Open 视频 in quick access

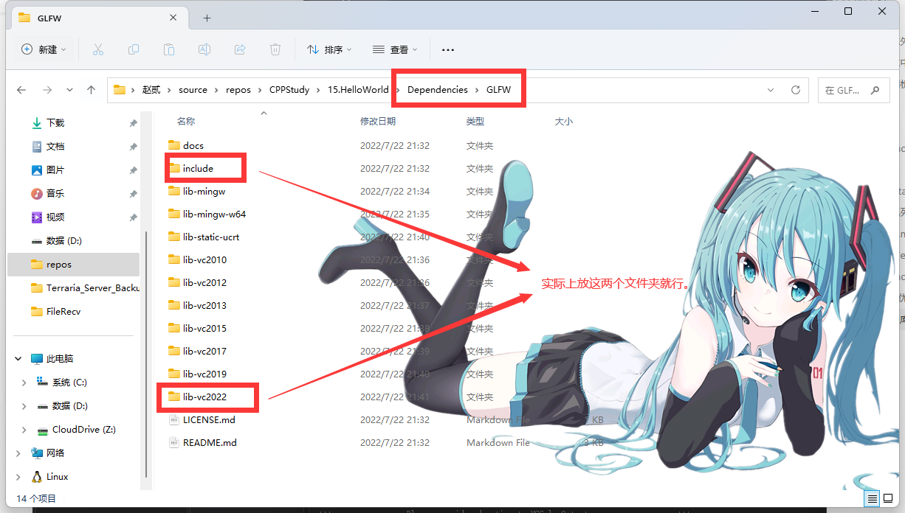coord(55,217)
